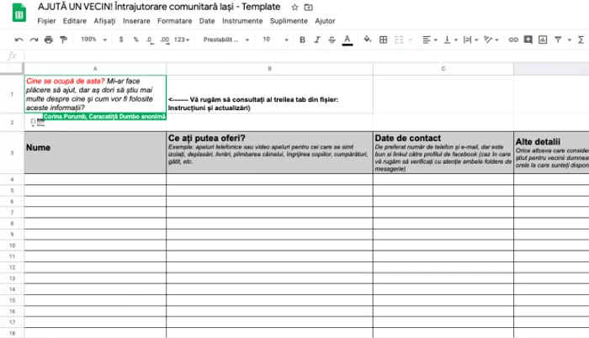Toggle italic with the I icon
This screenshot has width=589, height=338.
(317, 40)
